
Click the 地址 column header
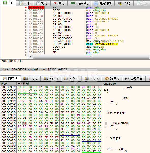point(8,84)
